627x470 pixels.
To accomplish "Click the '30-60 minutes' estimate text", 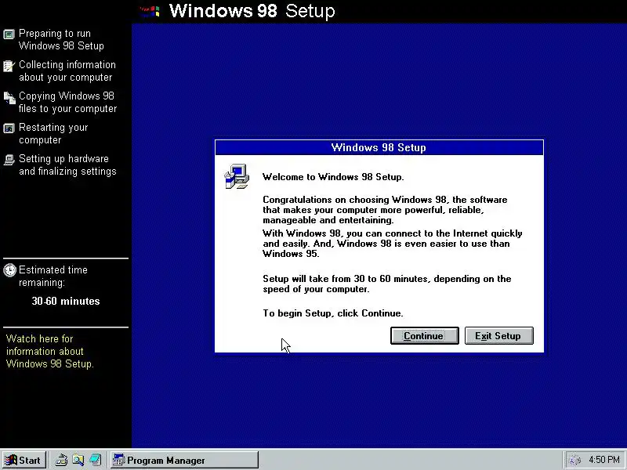I will 66,301.
